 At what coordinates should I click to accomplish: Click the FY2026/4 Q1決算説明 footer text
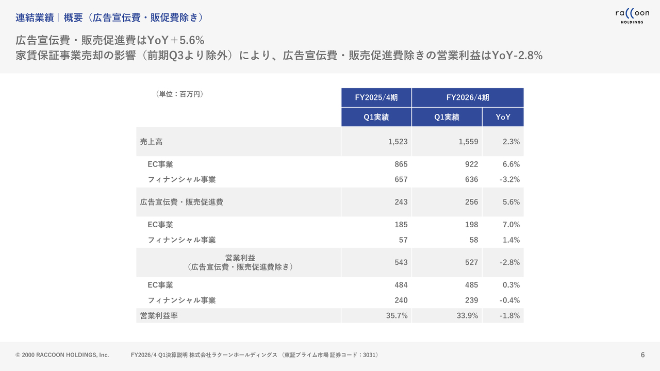click(x=255, y=355)
